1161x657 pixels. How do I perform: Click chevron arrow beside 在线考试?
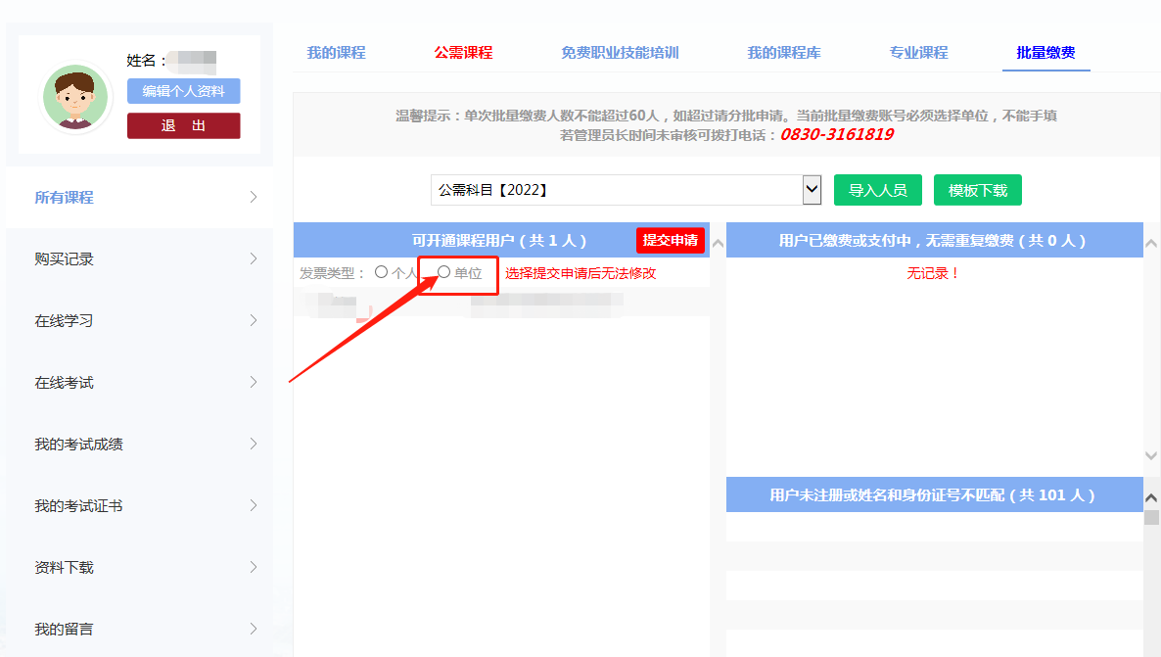(254, 382)
